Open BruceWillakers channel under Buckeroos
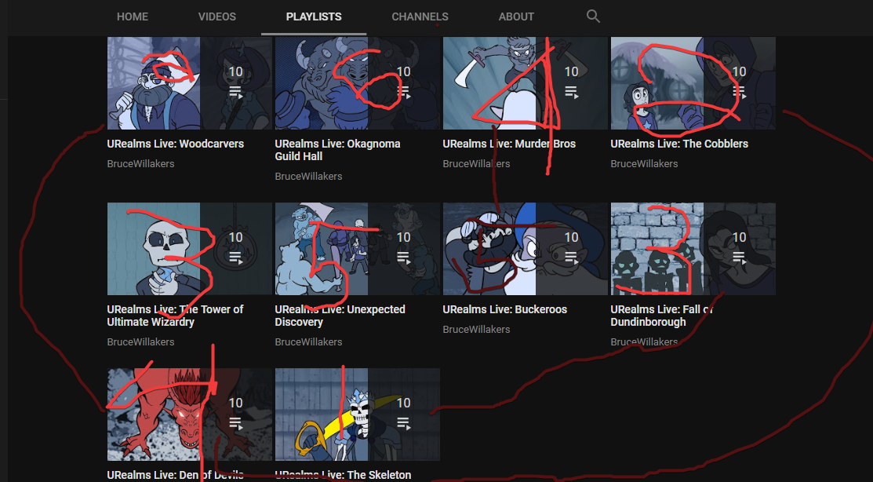This screenshot has height=482, width=873. [477, 330]
